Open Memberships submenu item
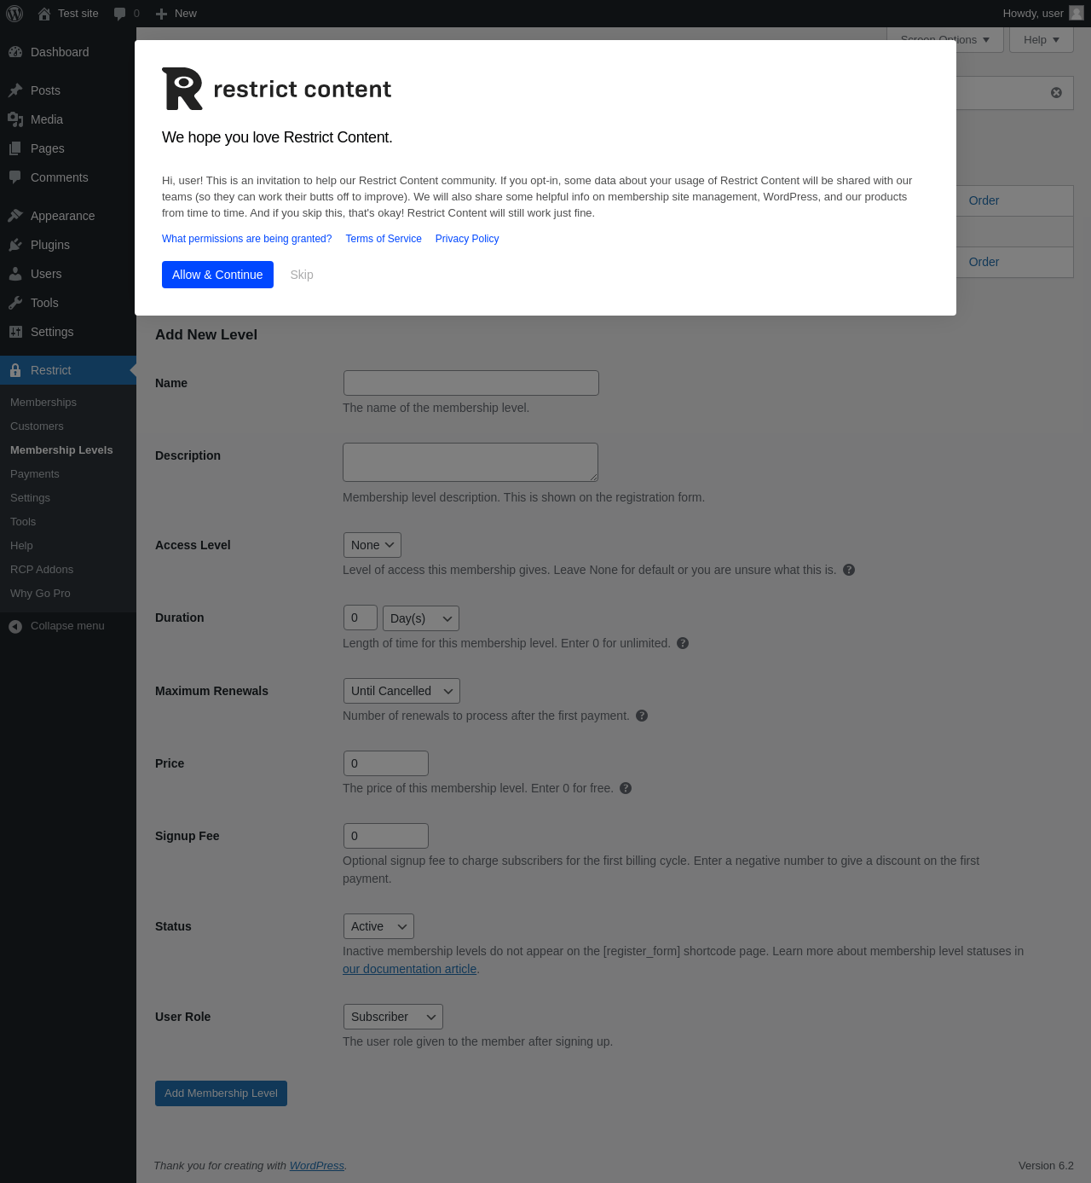 point(43,403)
